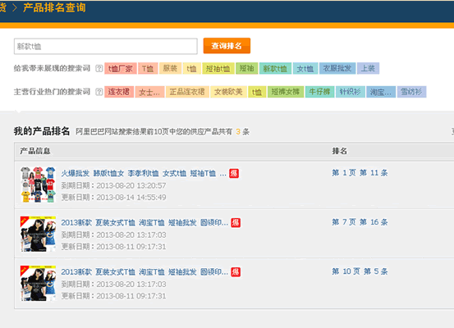The height and width of the screenshot is (328, 454).
Task: Select the 连衣裙 hot keyword tag
Action: 119,92
